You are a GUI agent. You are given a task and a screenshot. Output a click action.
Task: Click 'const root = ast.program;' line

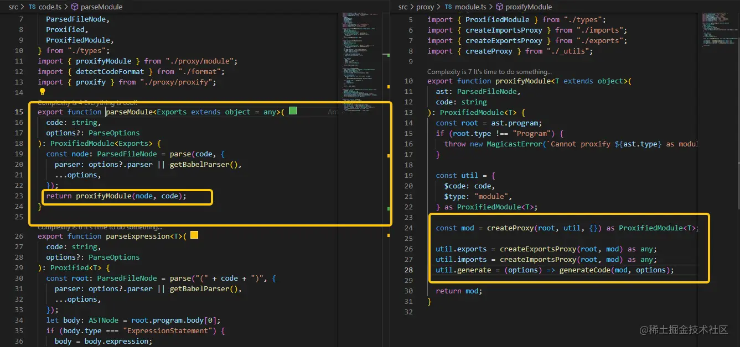click(x=489, y=123)
